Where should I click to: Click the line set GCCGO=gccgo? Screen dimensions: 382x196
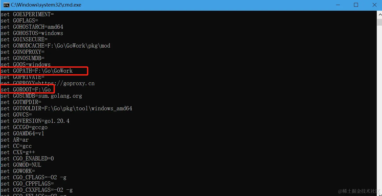coord(24,127)
